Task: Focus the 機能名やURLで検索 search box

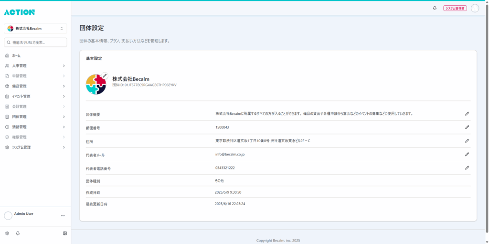Action: point(35,43)
